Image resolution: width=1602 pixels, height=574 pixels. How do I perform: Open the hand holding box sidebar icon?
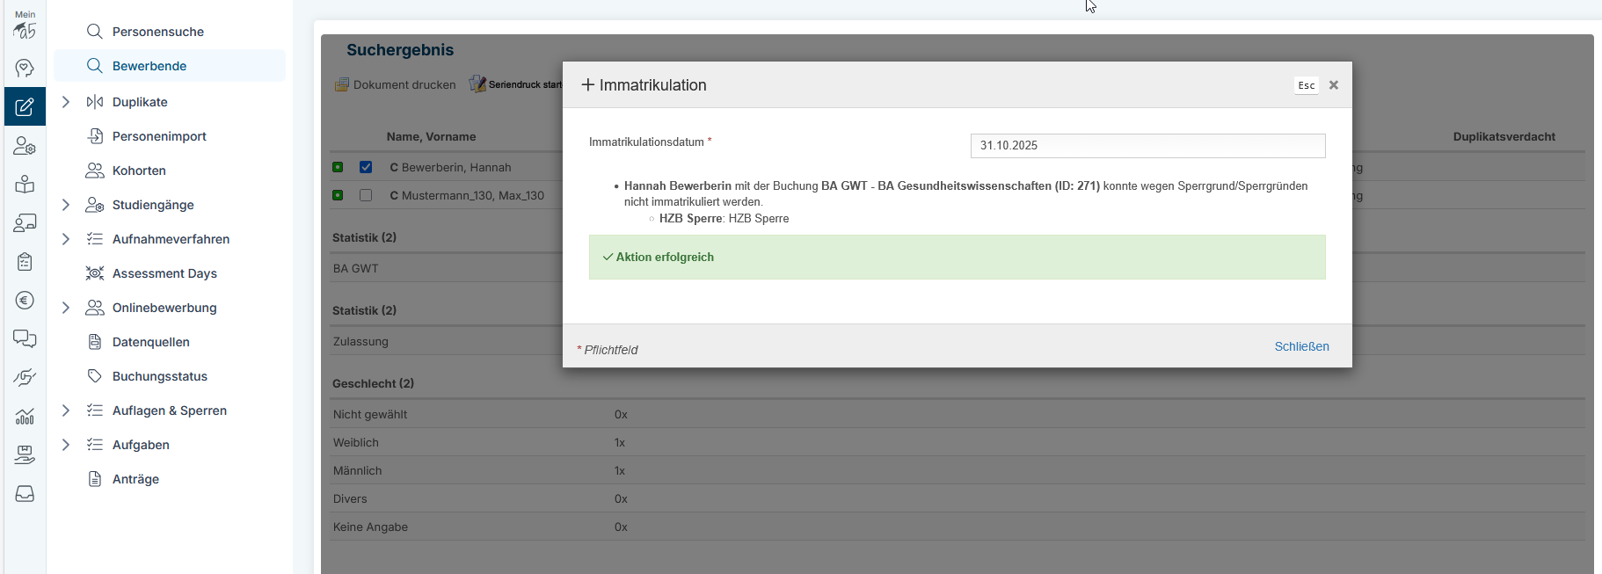click(25, 455)
